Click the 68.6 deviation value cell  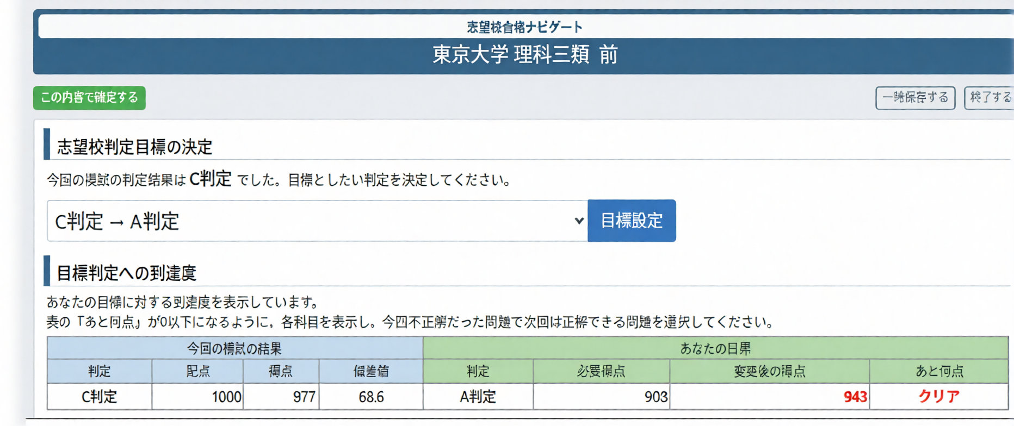(x=371, y=397)
